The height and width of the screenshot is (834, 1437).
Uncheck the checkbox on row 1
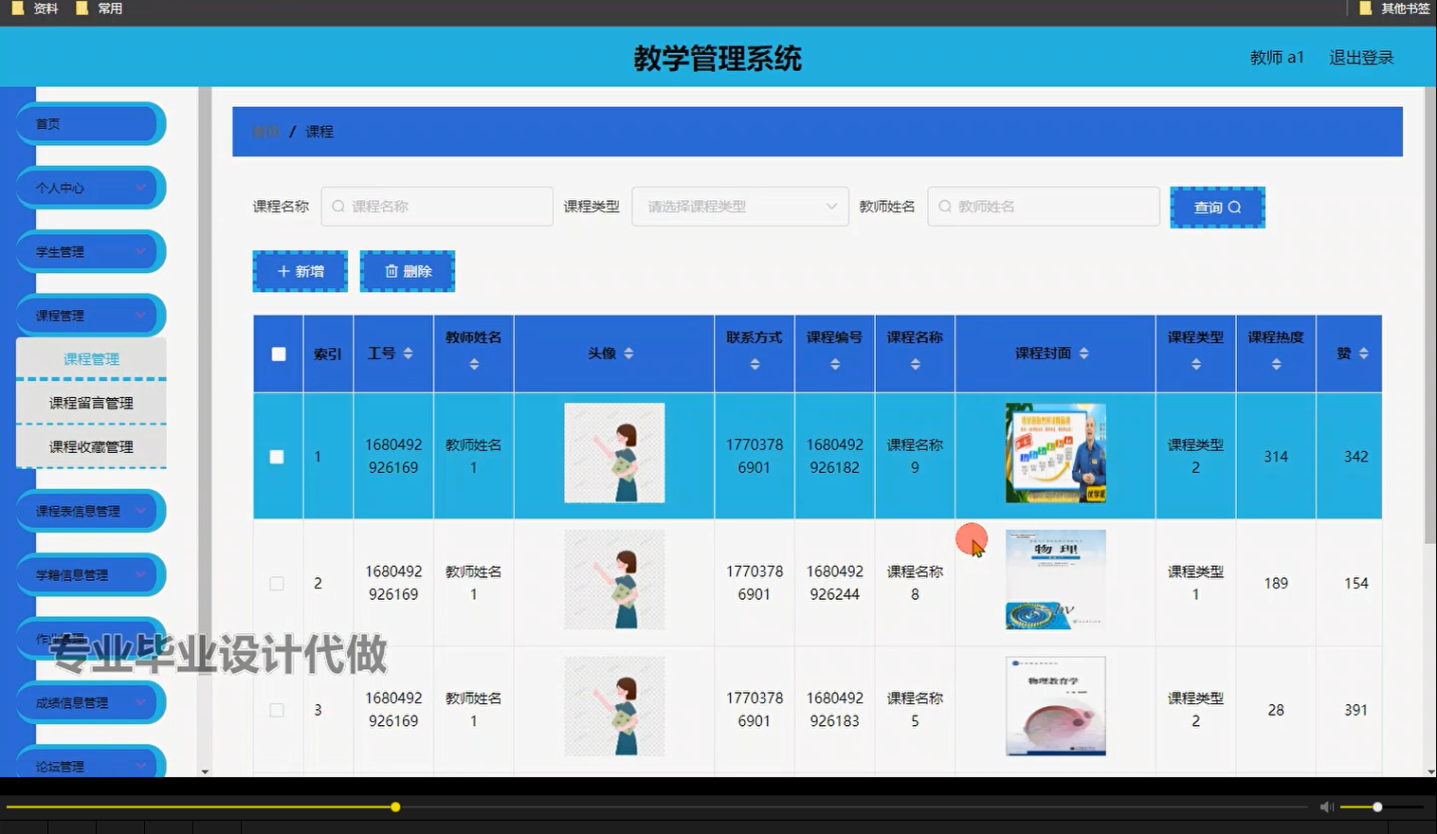[277, 456]
